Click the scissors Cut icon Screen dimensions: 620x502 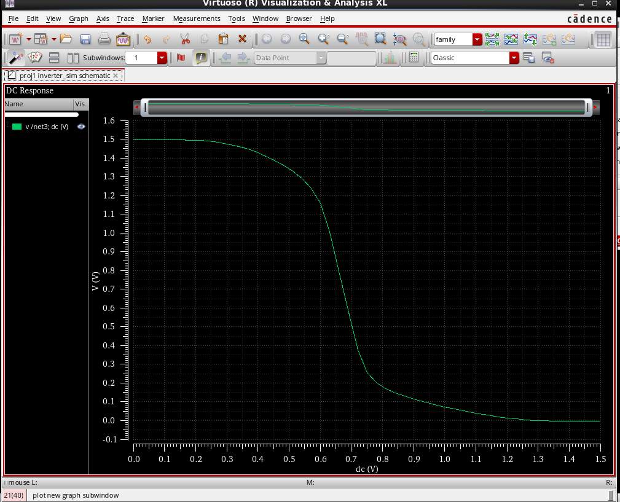point(185,39)
